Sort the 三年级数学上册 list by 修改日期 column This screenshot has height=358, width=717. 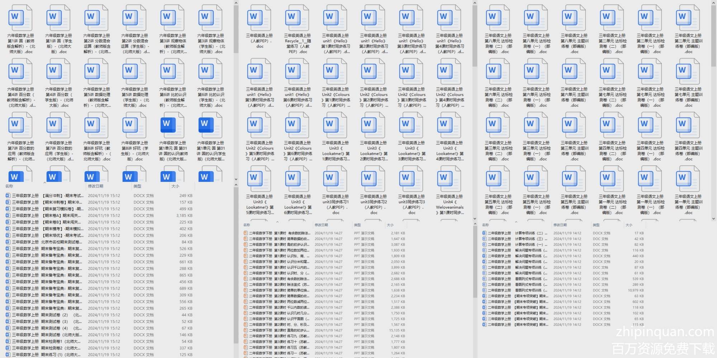(96, 186)
